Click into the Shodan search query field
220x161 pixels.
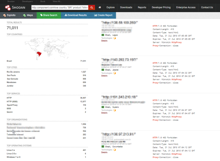coord(60,7)
